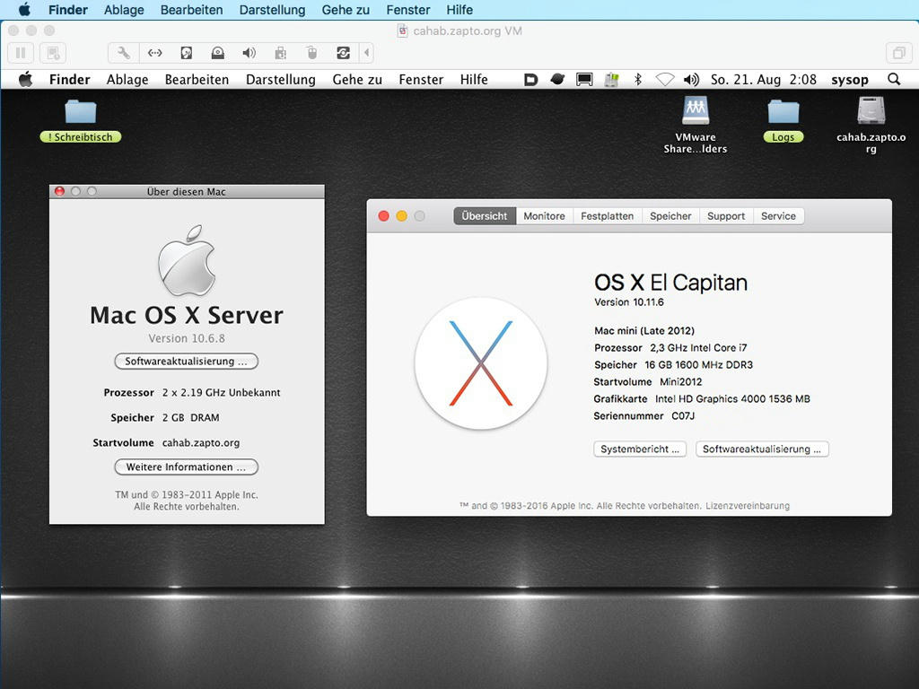The image size is (919, 689).
Task: Open the sysop user menu
Action: click(849, 80)
